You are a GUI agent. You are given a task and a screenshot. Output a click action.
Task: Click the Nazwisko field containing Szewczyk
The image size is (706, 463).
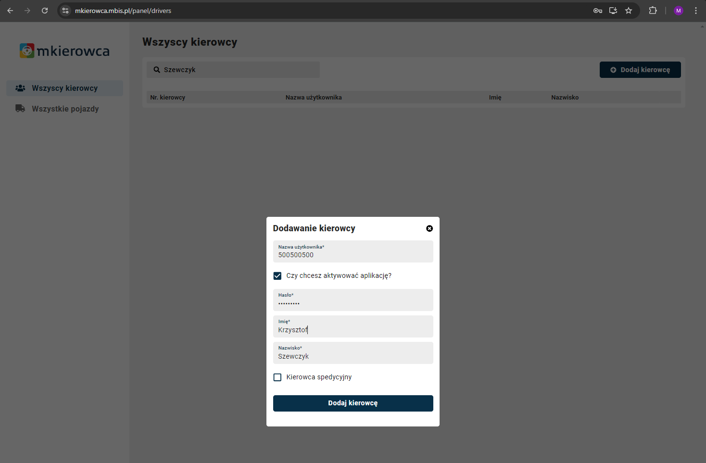click(353, 353)
